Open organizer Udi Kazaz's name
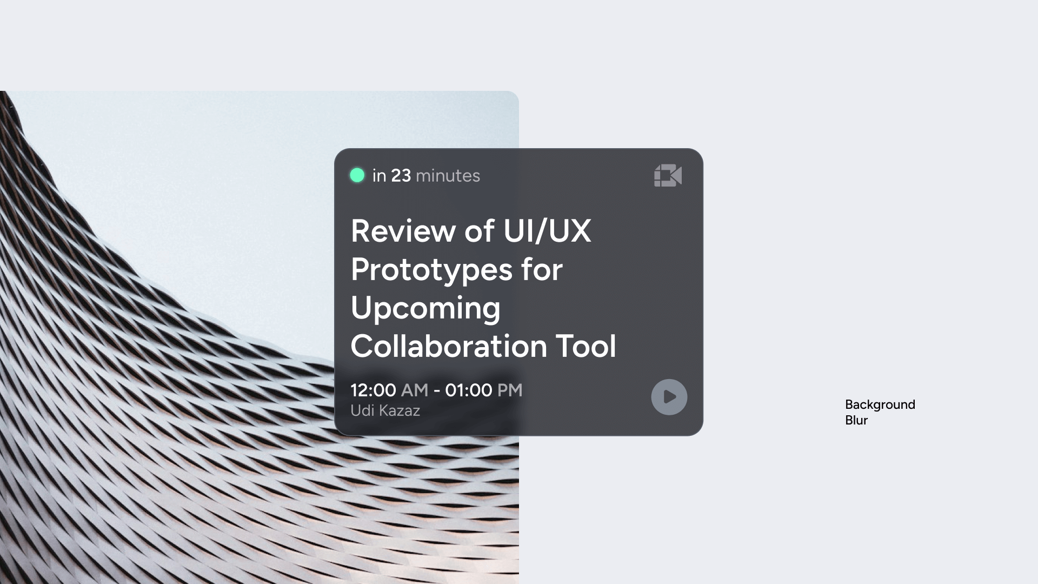Viewport: 1038px width, 584px height. [385, 411]
